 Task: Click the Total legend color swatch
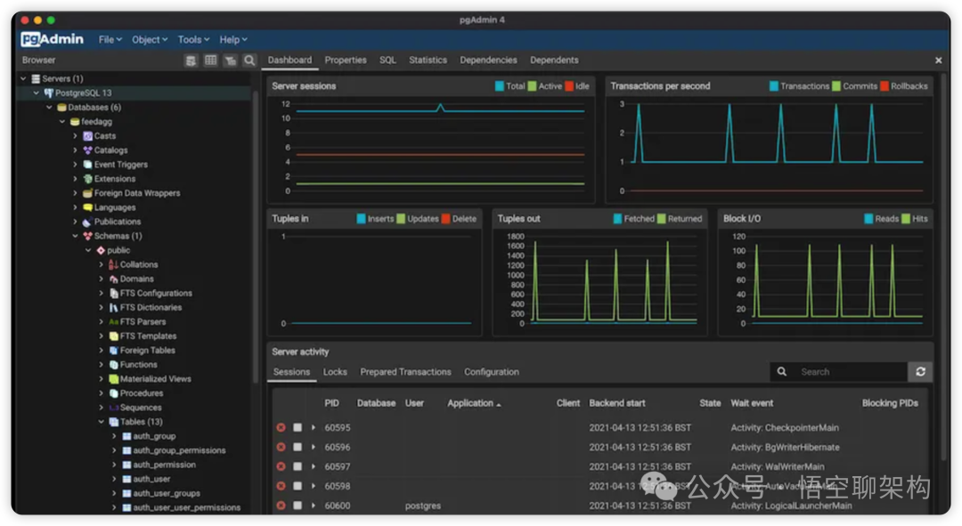pyautogui.click(x=500, y=85)
